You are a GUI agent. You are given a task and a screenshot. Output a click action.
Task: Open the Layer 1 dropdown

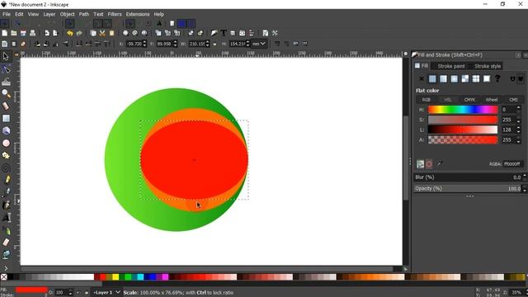click(x=106, y=292)
